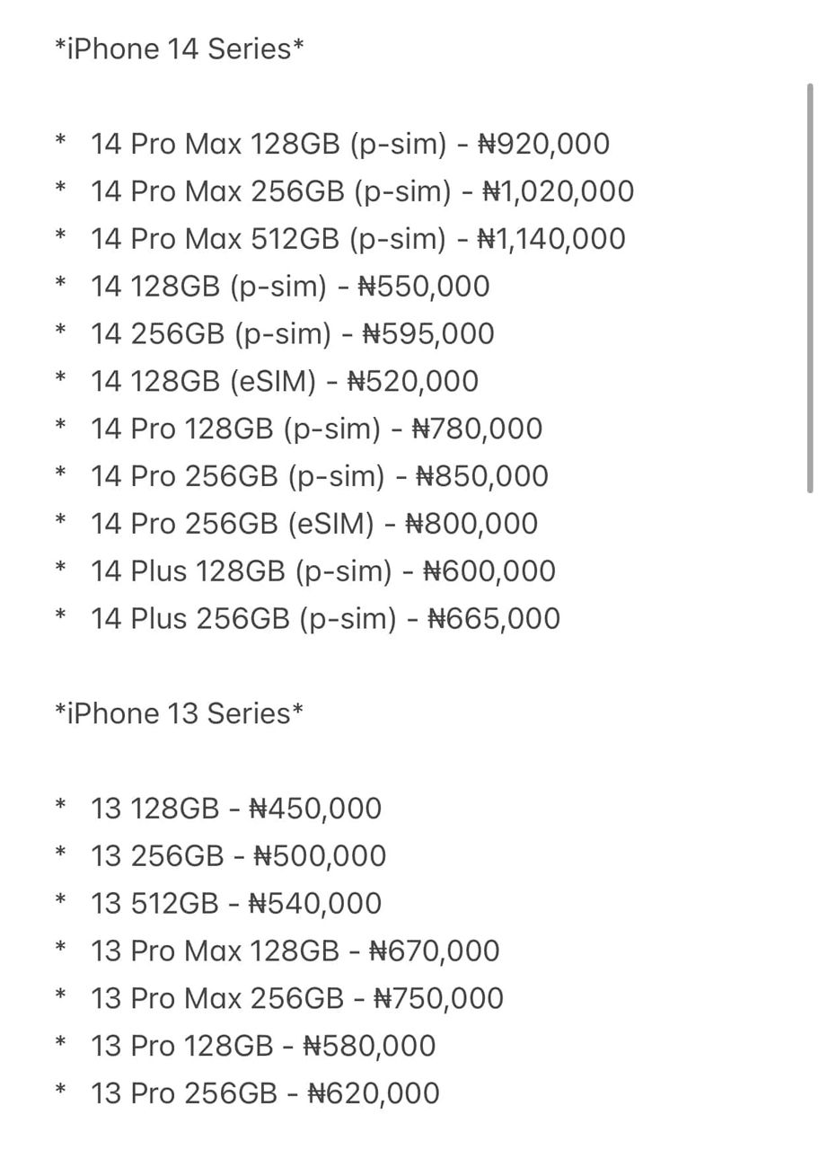Click the 13 128GB ₦450,000 line
This screenshot has width=819, height=1150.
[236, 809]
